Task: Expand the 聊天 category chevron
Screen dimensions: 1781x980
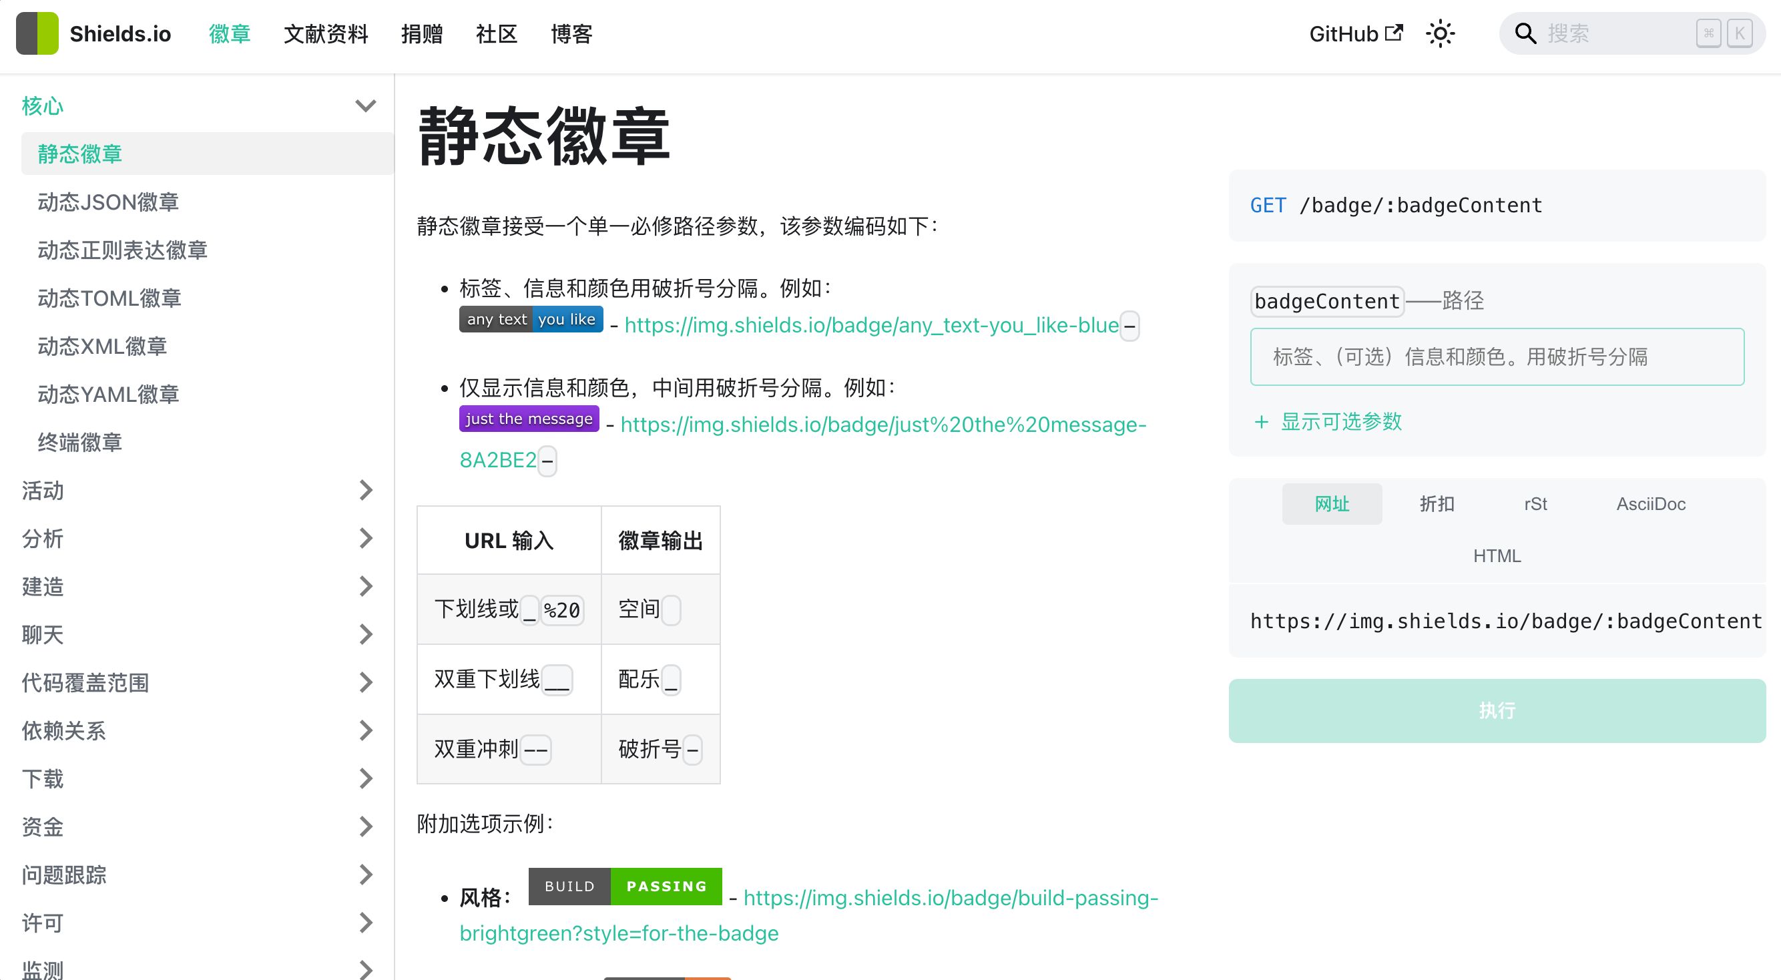Action: pyautogui.click(x=366, y=634)
